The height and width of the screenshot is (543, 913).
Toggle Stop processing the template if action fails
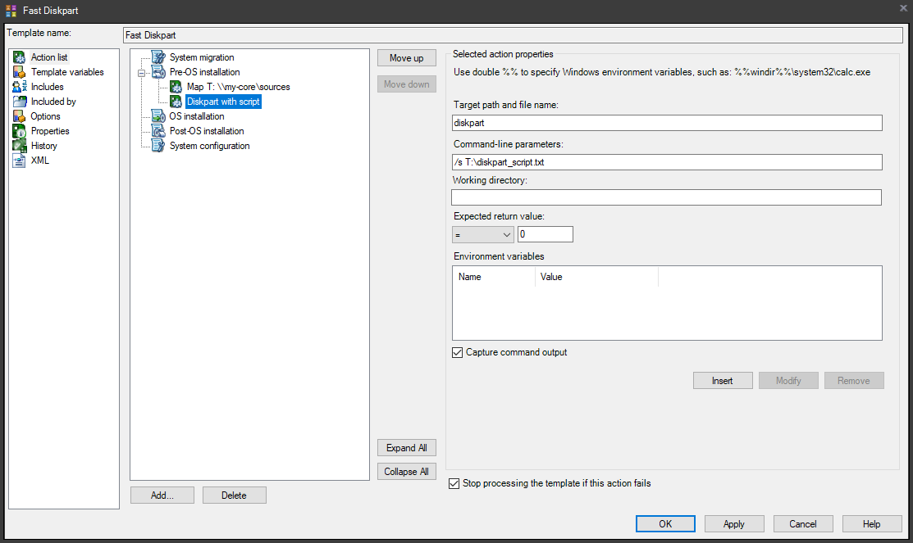[454, 484]
